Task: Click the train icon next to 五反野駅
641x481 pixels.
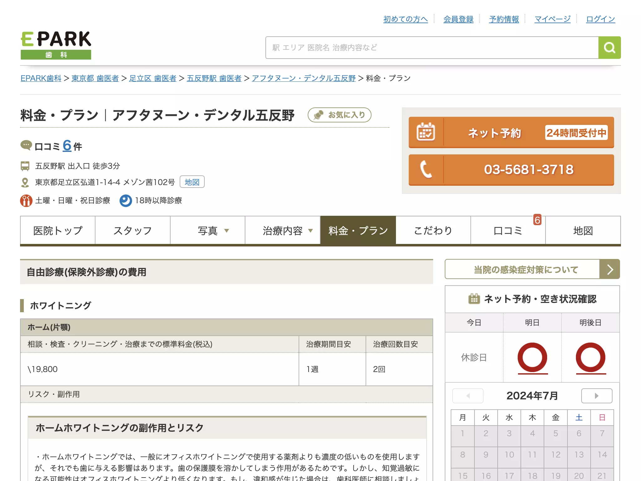Action: (x=25, y=166)
